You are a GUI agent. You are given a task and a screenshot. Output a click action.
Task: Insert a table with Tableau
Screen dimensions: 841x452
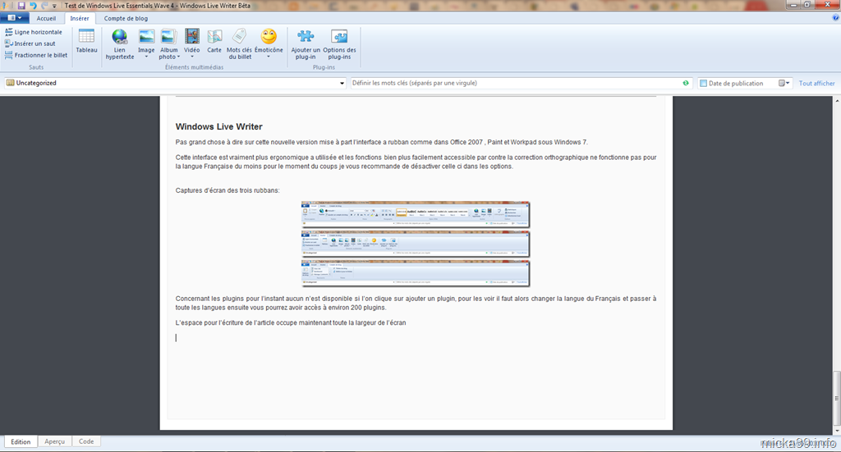pyautogui.click(x=86, y=41)
